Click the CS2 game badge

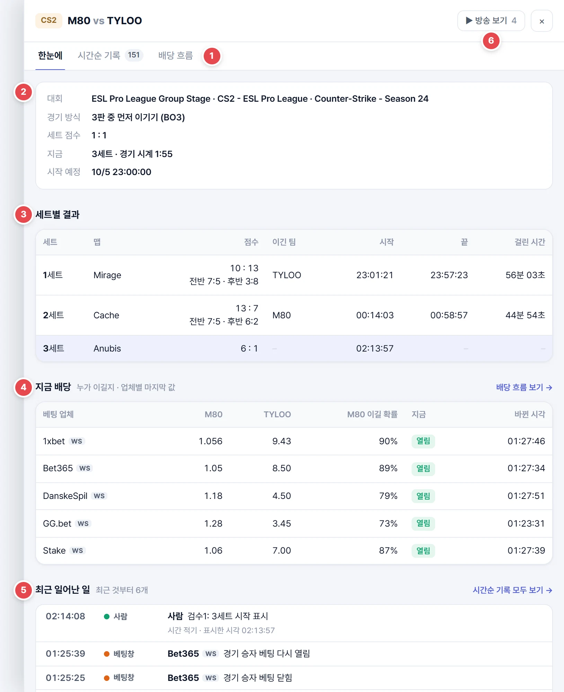click(49, 20)
